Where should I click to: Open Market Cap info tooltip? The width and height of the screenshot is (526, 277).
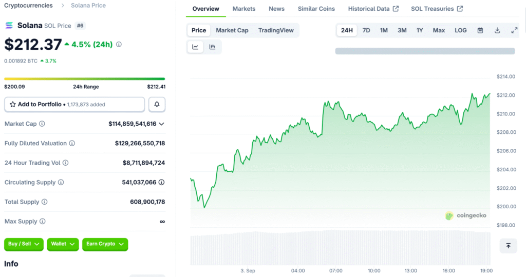(x=42, y=124)
